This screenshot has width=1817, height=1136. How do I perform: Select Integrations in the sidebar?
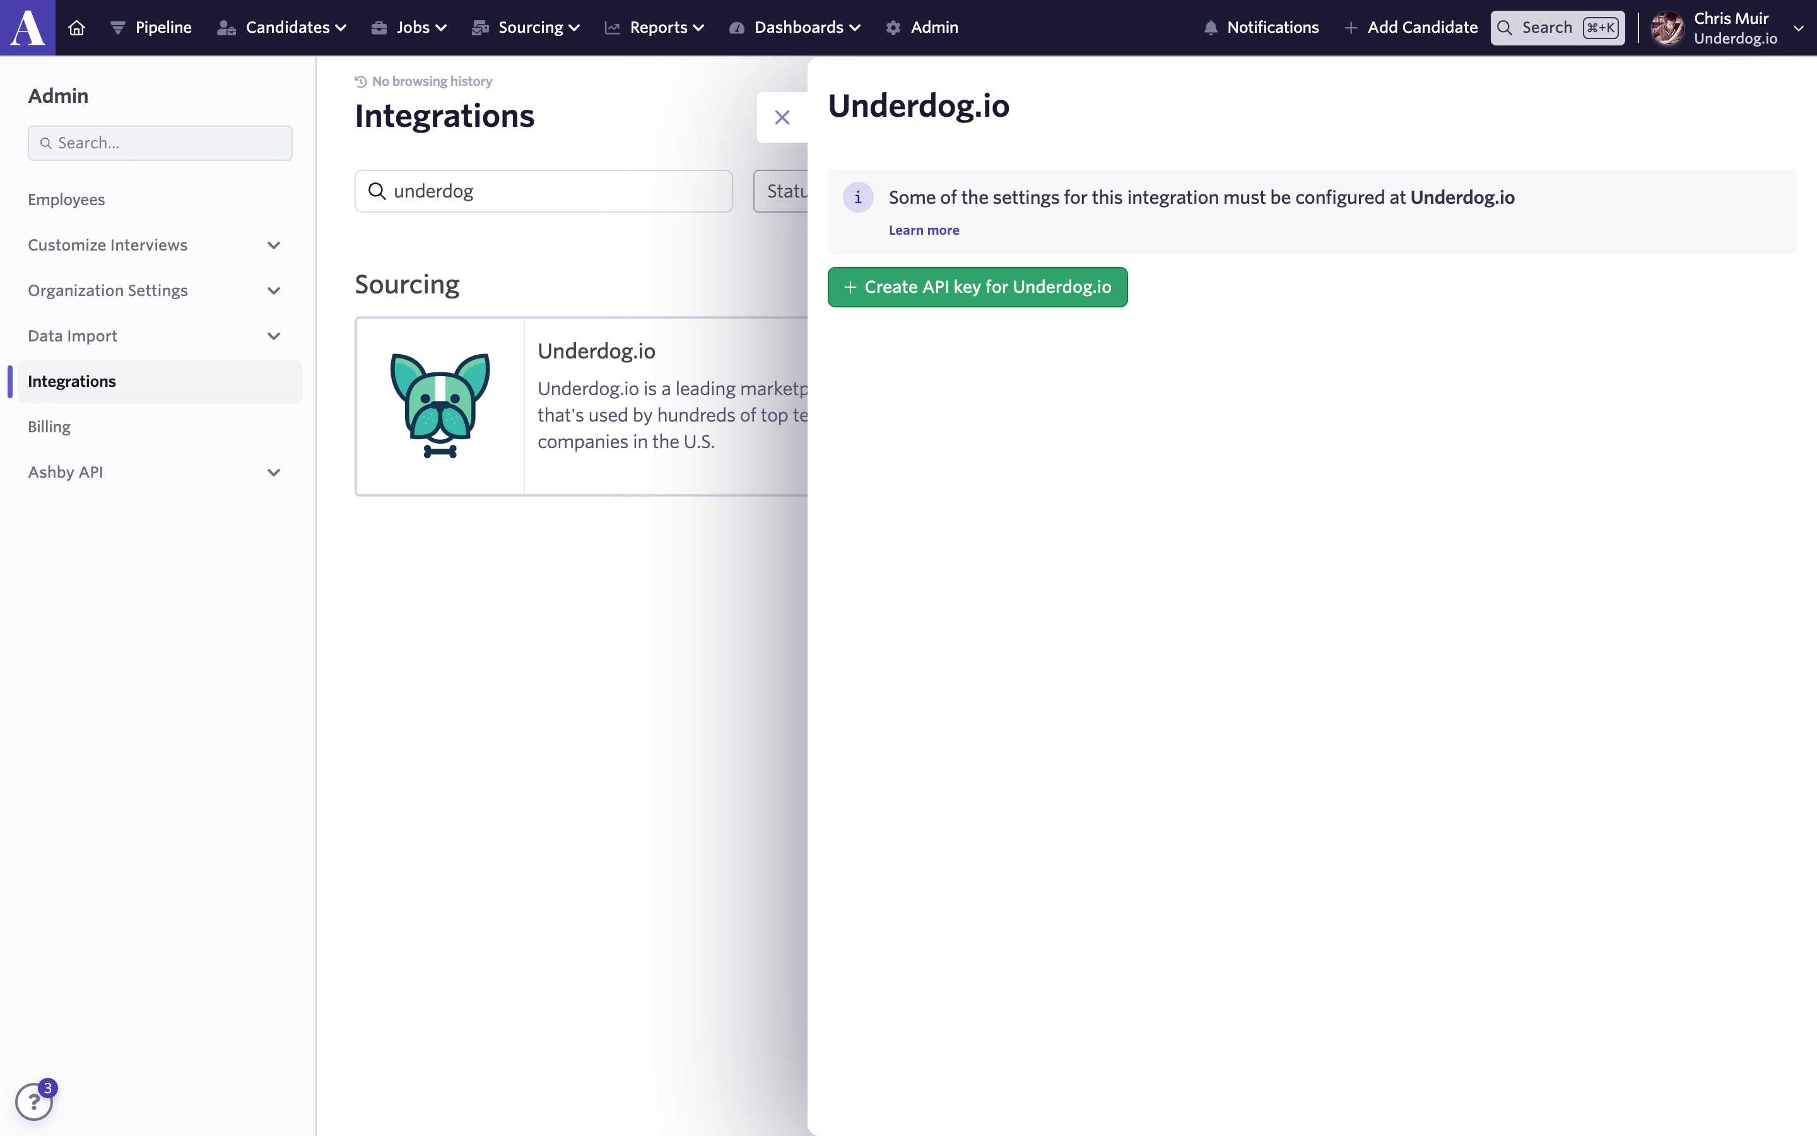(160, 382)
